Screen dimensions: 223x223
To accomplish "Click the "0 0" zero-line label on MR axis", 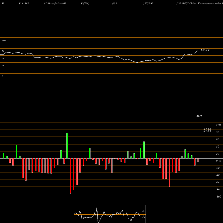I will click(x=219, y=161).
